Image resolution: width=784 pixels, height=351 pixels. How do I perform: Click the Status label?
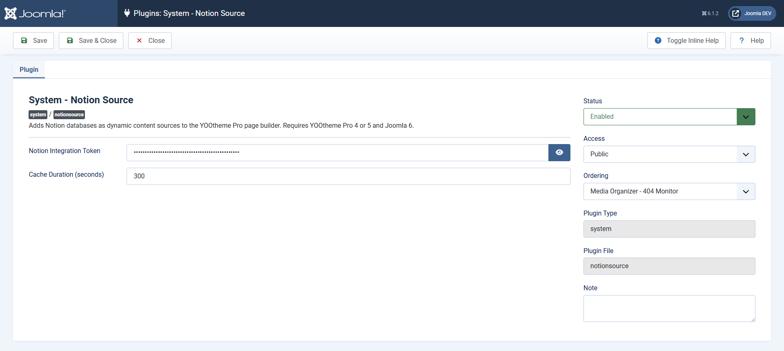(592, 101)
